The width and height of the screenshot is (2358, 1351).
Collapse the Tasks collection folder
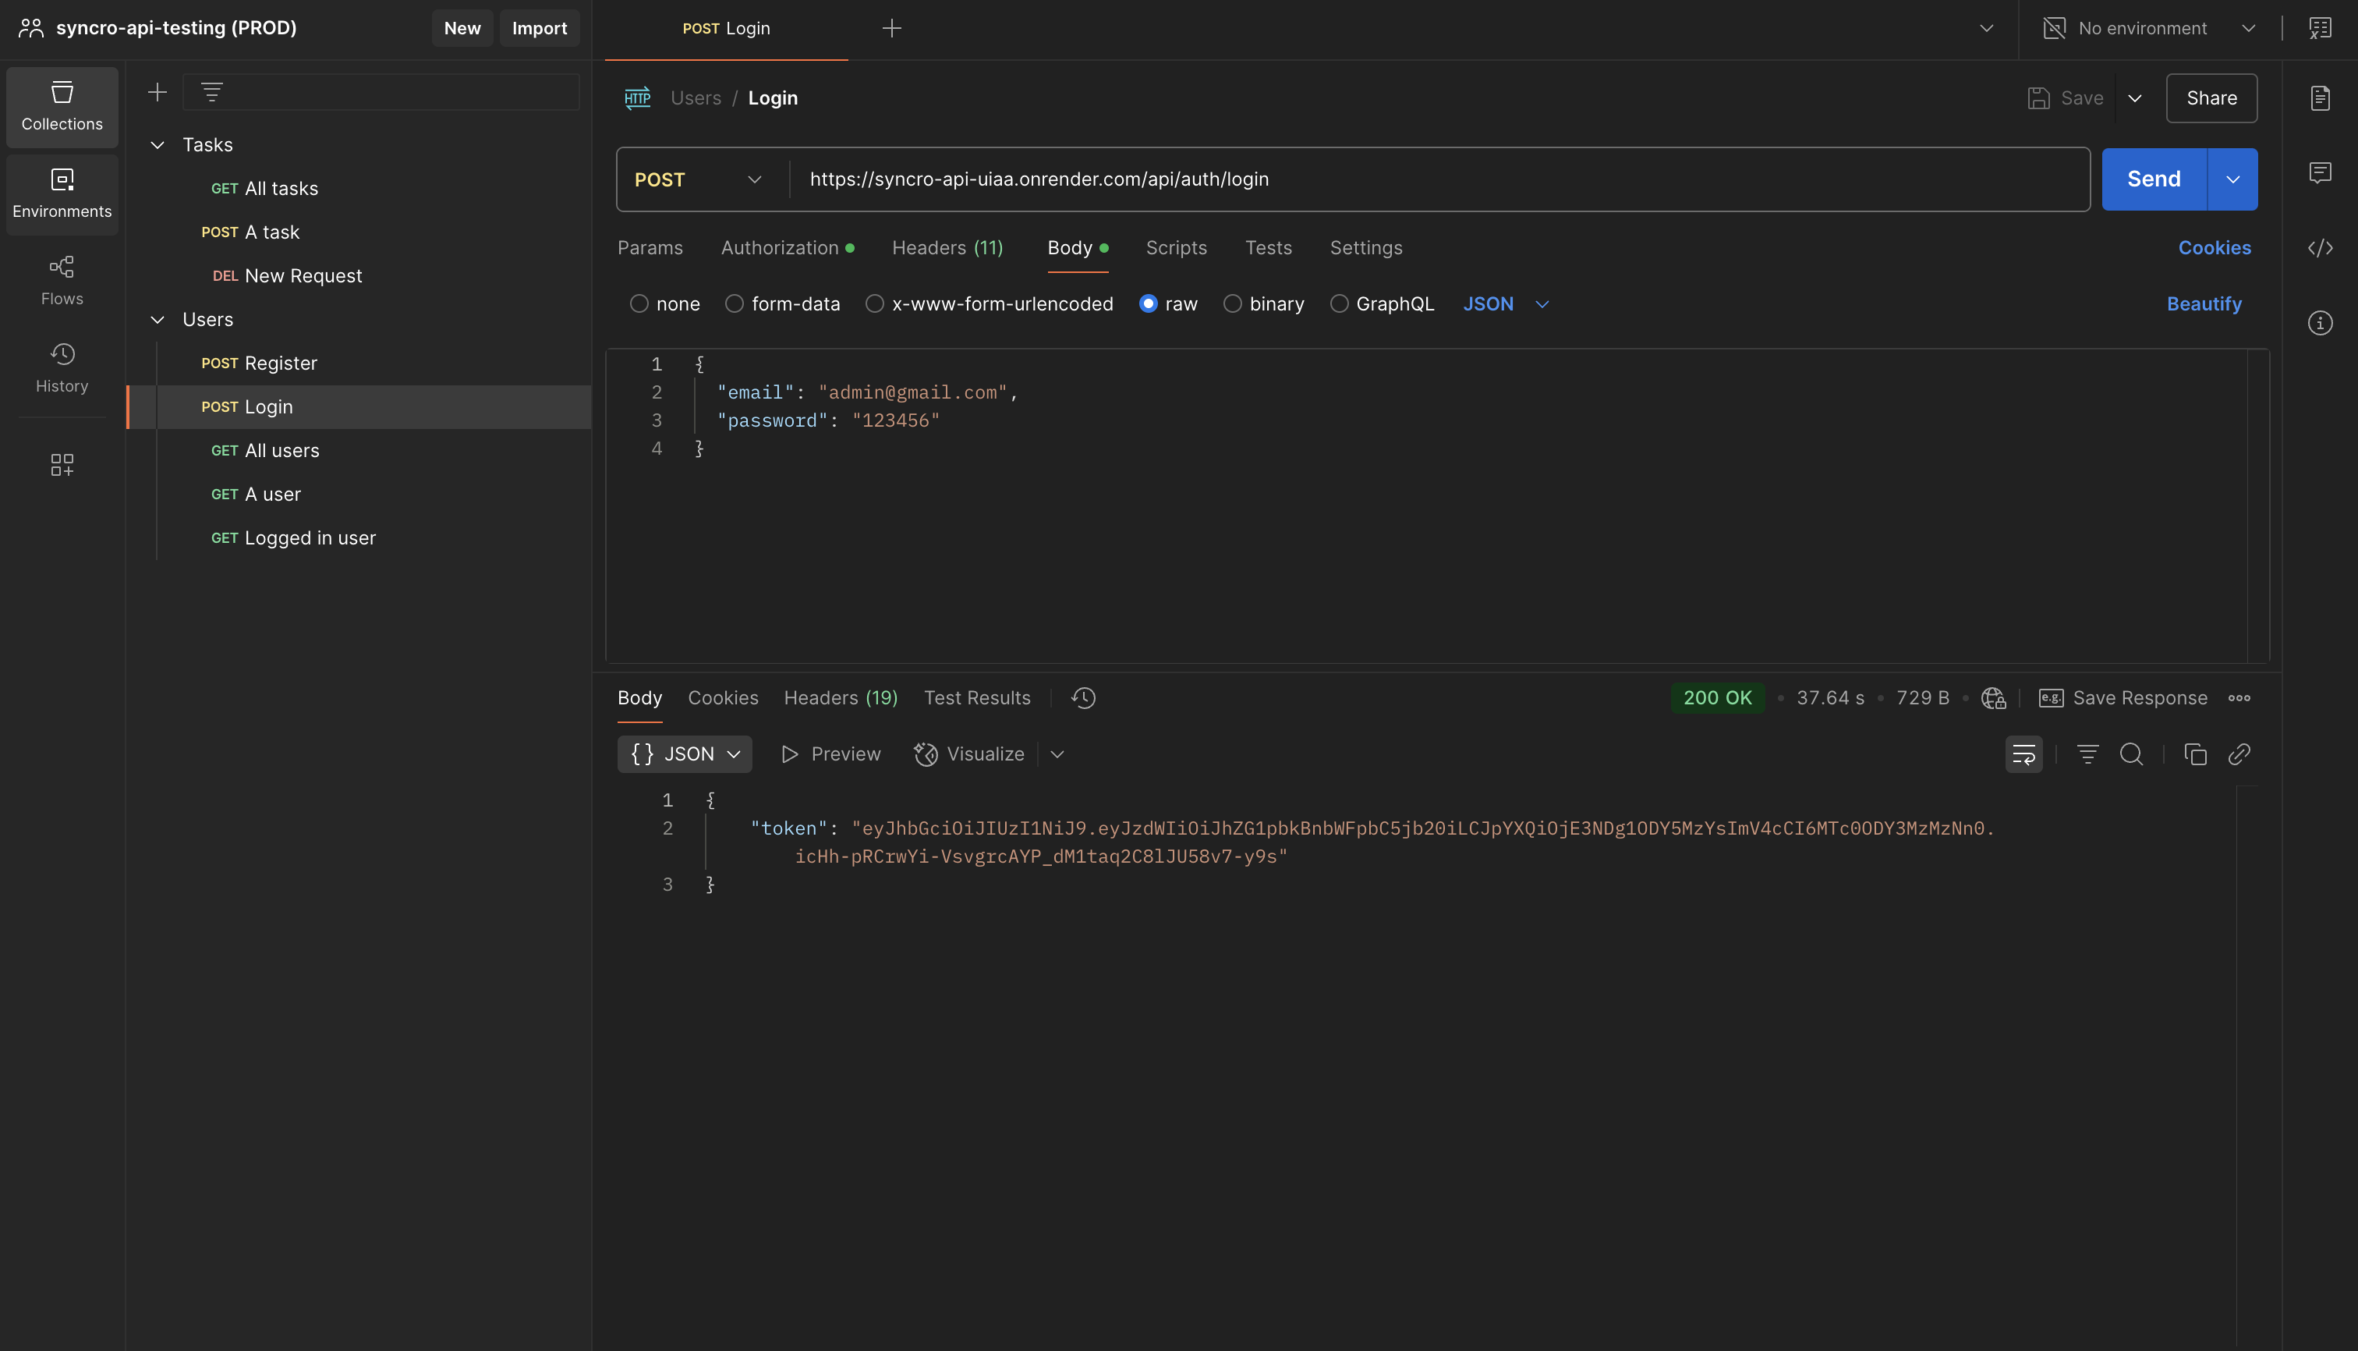tap(158, 145)
